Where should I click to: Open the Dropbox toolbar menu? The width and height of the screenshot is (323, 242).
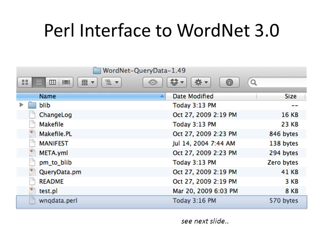177,83
